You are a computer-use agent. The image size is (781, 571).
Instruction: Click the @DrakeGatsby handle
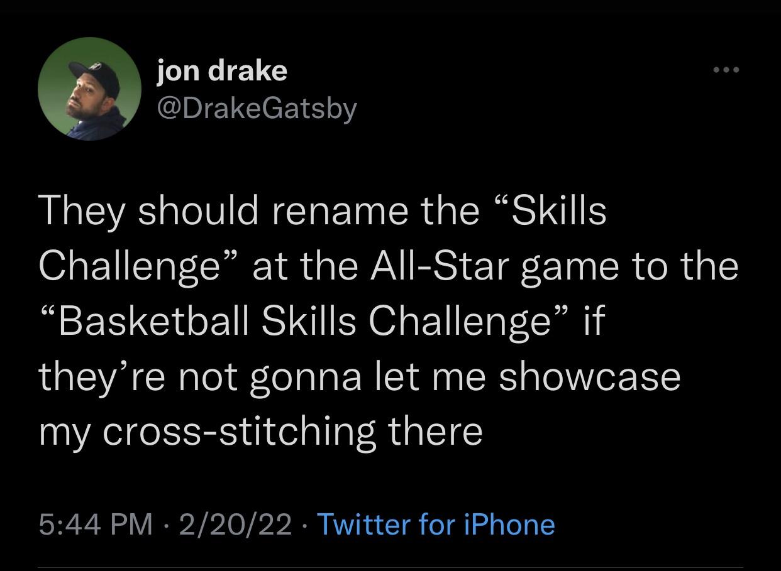pyautogui.click(x=256, y=108)
